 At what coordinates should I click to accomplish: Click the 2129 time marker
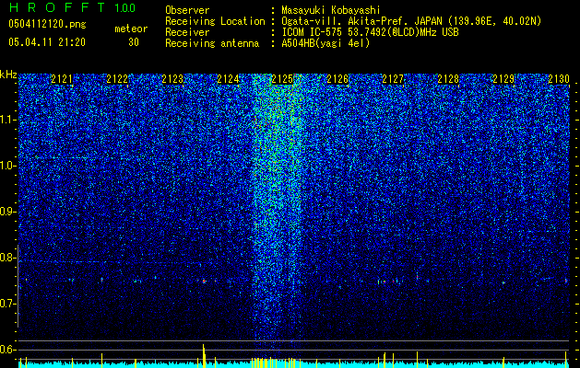tap(503, 78)
